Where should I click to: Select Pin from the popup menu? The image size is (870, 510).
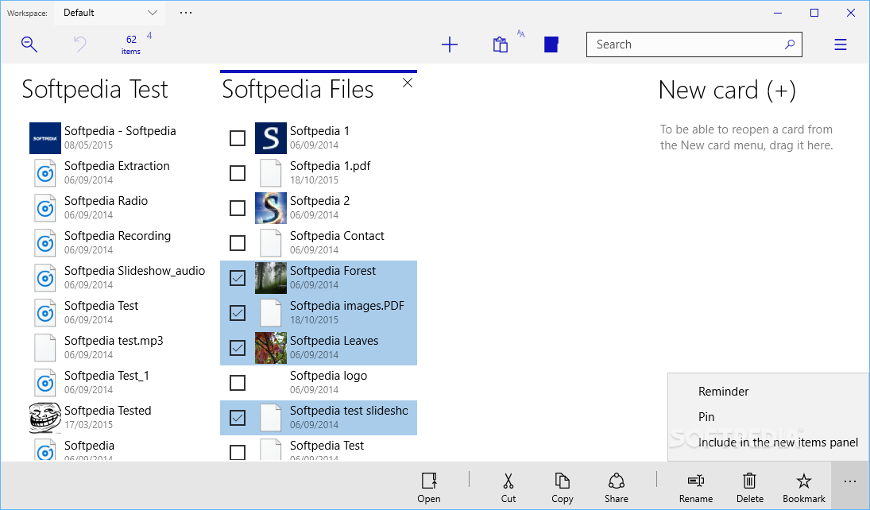click(x=706, y=417)
